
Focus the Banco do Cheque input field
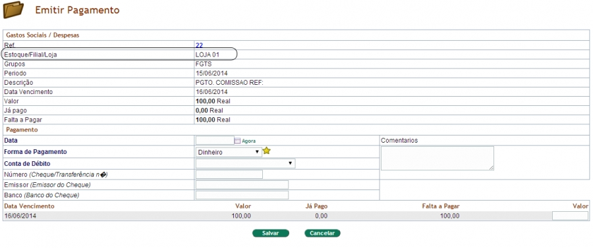[x=242, y=195]
